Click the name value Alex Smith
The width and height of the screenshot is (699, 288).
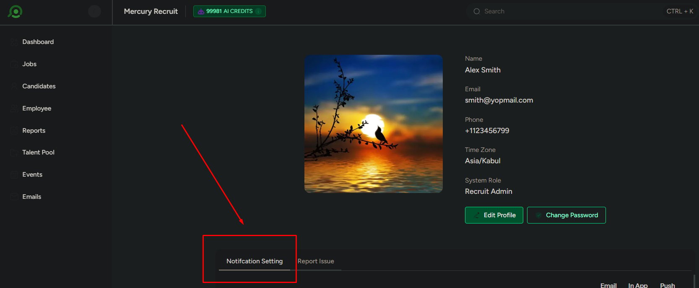pos(483,70)
